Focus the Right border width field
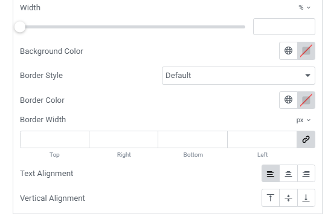 124,139
